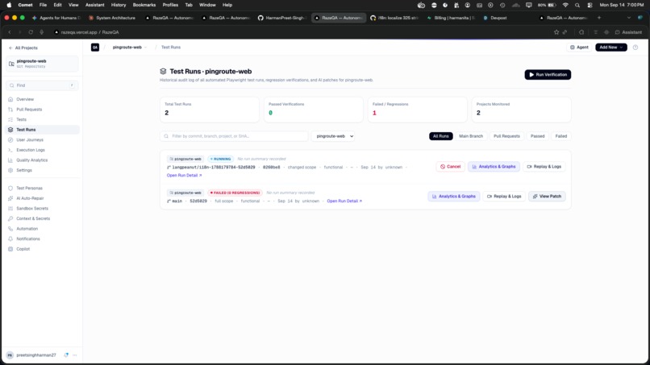Open the Bookmarks menu in menu bar
The height and width of the screenshot is (365, 650).
(x=144, y=5)
